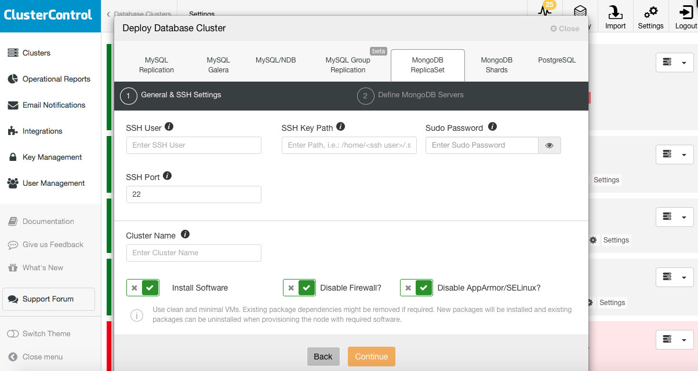Collapse the sidebar with Close menu
This screenshot has width=698, height=371.
click(x=35, y=357)
